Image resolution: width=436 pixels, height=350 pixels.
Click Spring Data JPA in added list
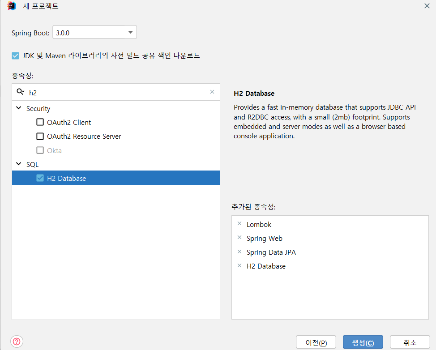click(x=271, y=252)
